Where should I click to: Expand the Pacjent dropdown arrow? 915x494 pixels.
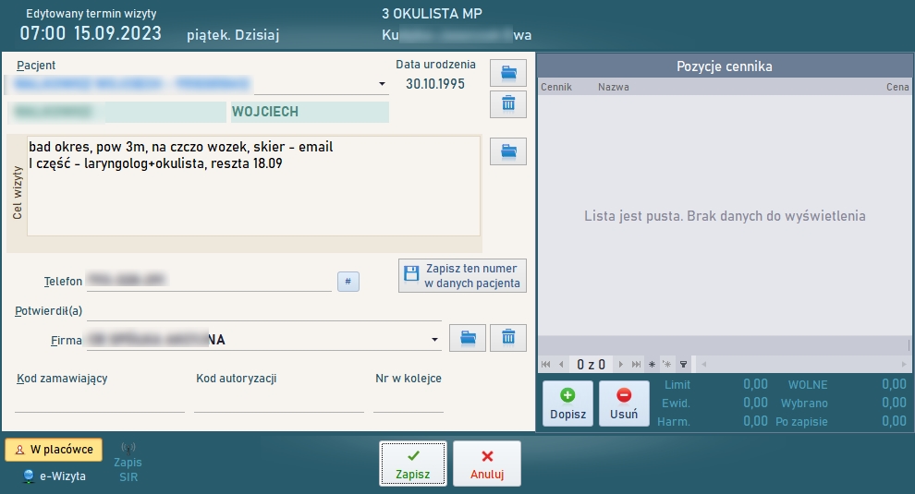click(383, 85)
